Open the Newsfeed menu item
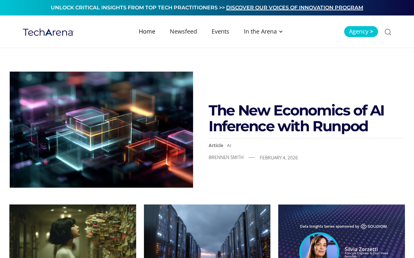 (183, 32)
